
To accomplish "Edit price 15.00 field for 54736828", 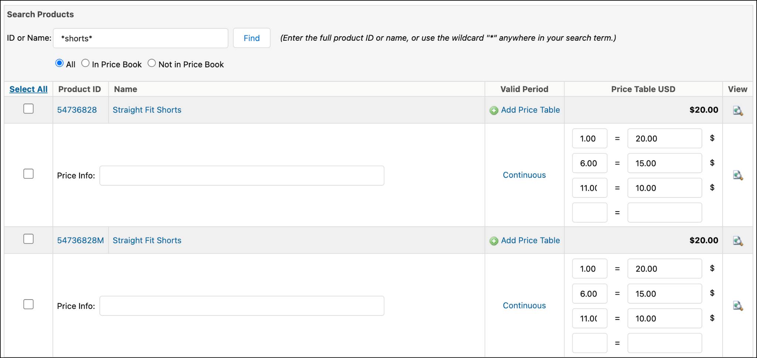I will click(x=665, y=163).
